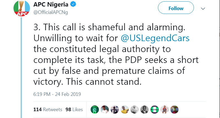Click the last liker avatar in row
This screenshot has width=220, height=118.
click(x=175, y=110)
